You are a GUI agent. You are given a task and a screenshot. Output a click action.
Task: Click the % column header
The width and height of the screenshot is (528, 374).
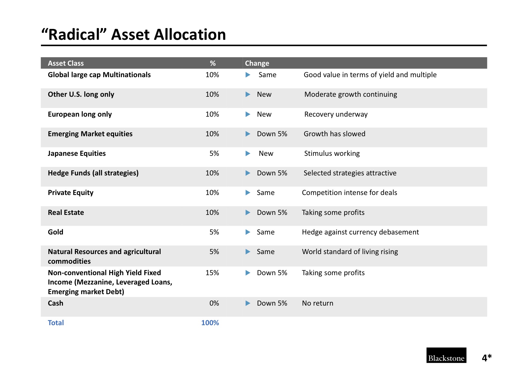tap(213, 63)
